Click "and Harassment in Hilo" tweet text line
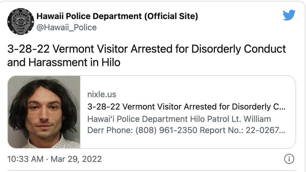Image resolution: width=306 pixels, height=172 pixels. (x=64, y=62)
